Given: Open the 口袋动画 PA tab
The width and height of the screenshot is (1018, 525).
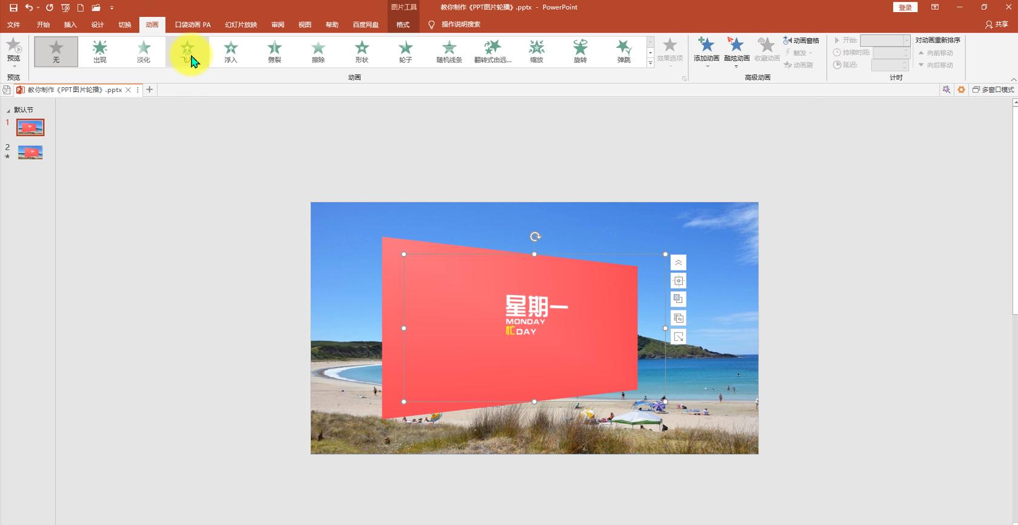Looking at the screenshot, I should (x=193, y=25).
